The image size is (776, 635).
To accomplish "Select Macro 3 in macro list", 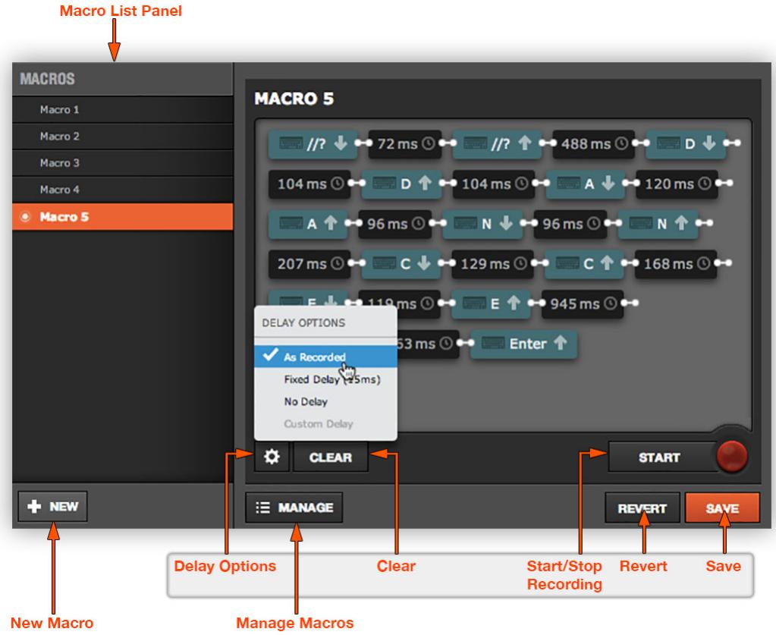I will (x=123, y=163).
